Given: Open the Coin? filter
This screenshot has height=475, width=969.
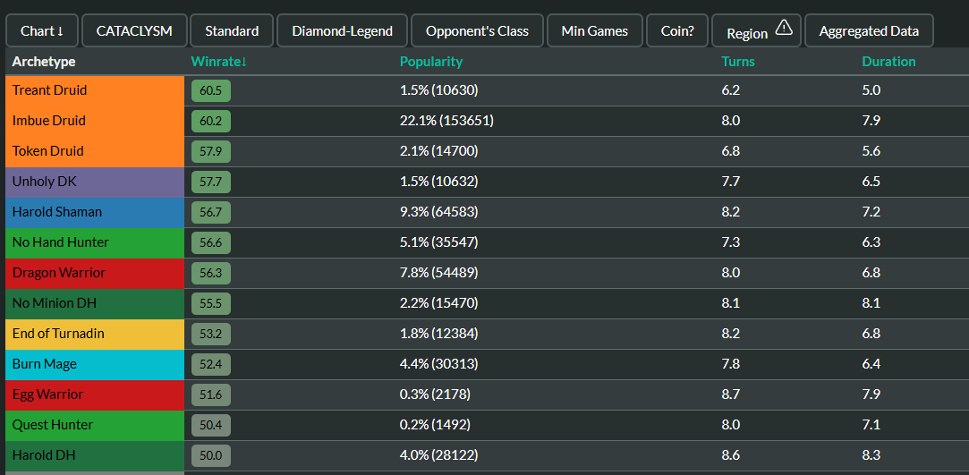Looking at the screenshot, I should coord(677,31).
